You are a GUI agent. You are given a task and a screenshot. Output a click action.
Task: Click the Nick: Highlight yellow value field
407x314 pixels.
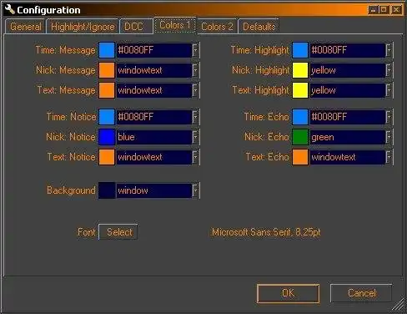click(x=348, y=70)
